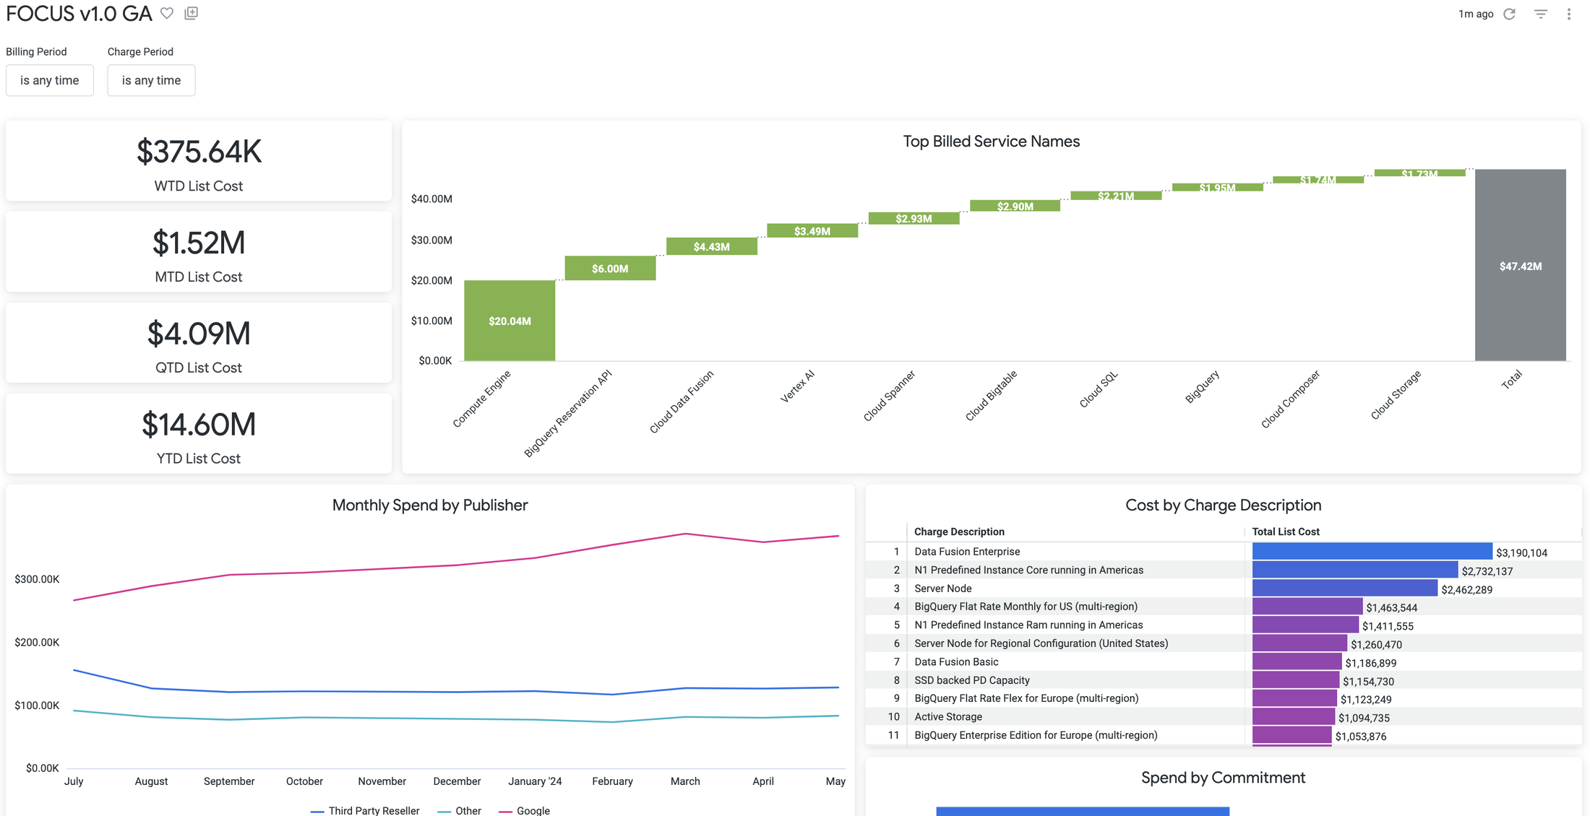Select the Cloud Spanner $2.93M bar

(914, 218)
